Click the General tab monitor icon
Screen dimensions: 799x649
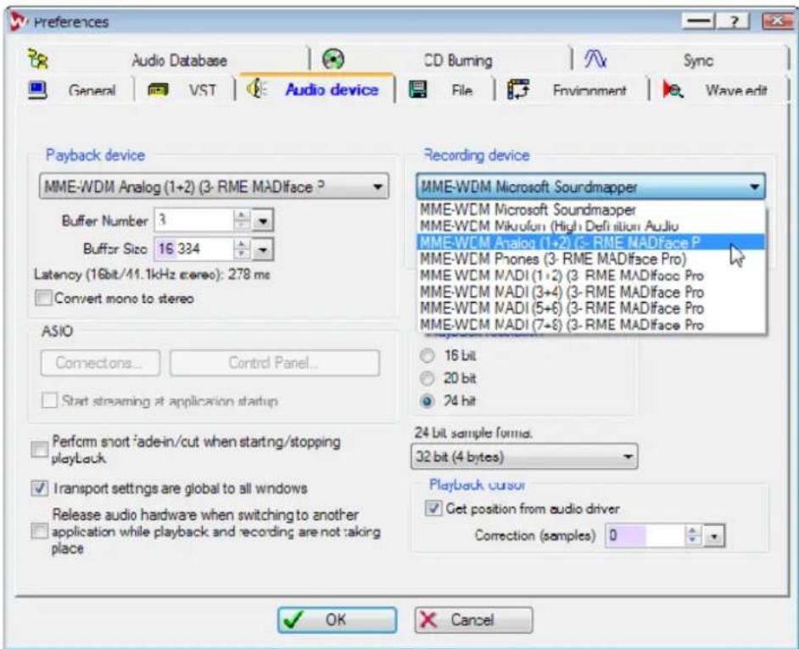click(37, 90)
